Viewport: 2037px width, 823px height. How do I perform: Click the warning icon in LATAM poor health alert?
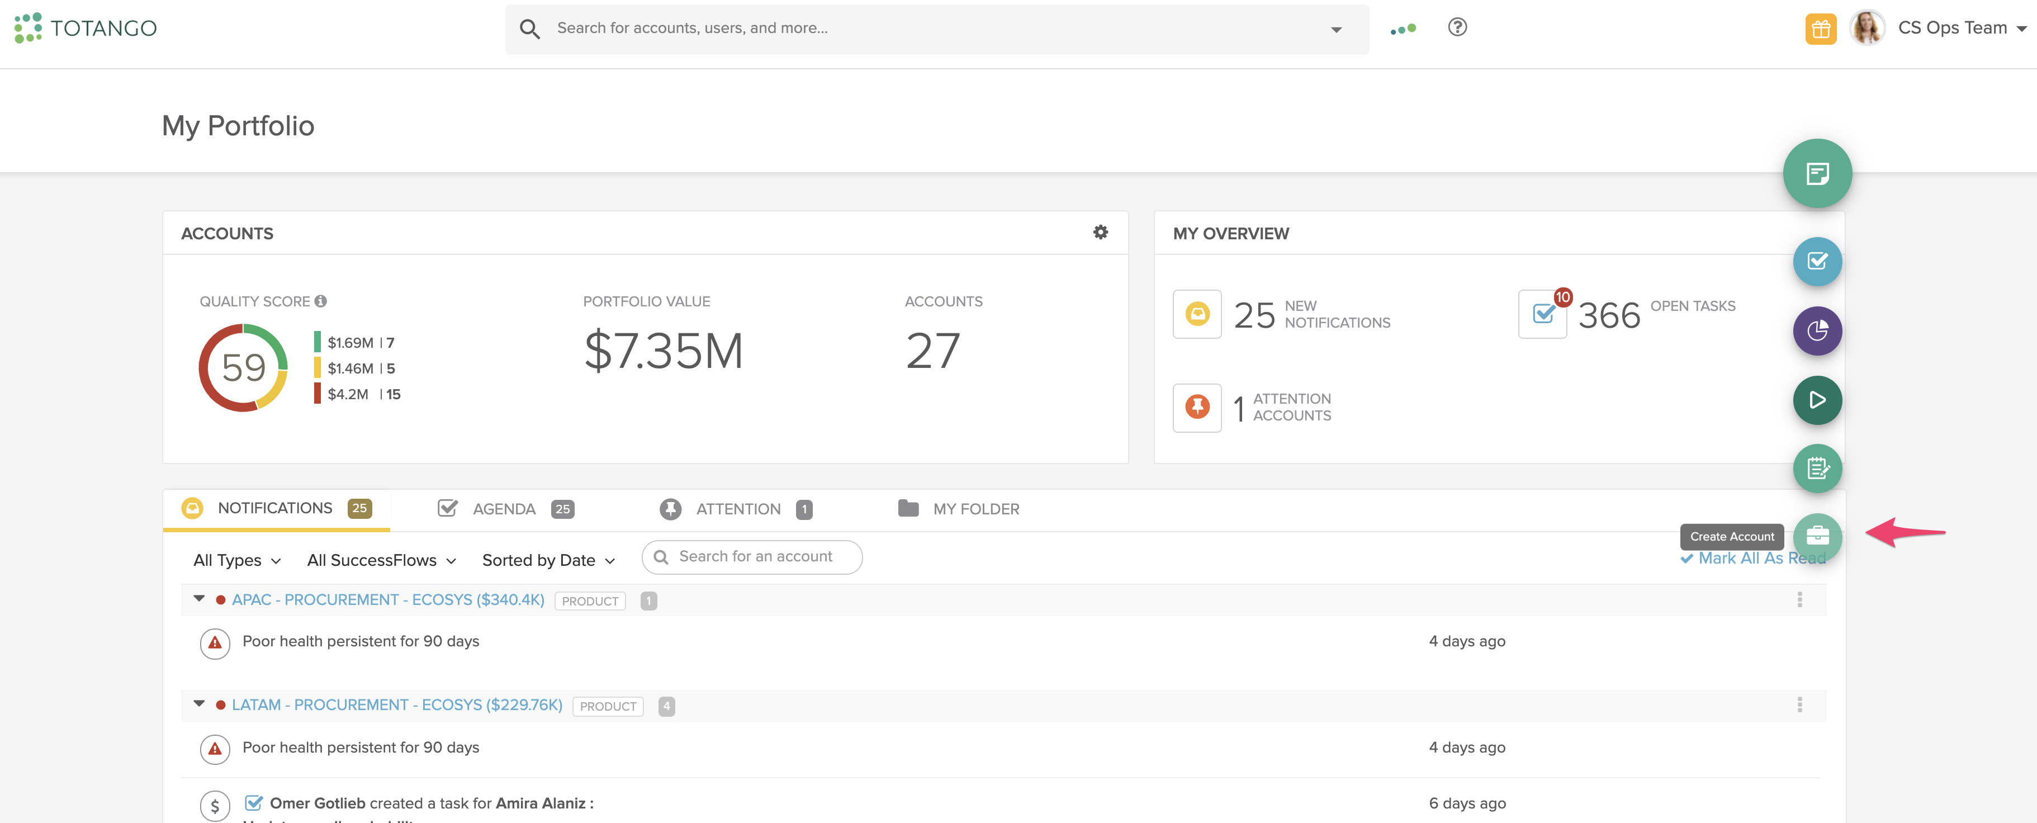215,749
